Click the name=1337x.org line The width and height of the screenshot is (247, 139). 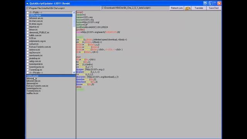(x=85, y=17)
